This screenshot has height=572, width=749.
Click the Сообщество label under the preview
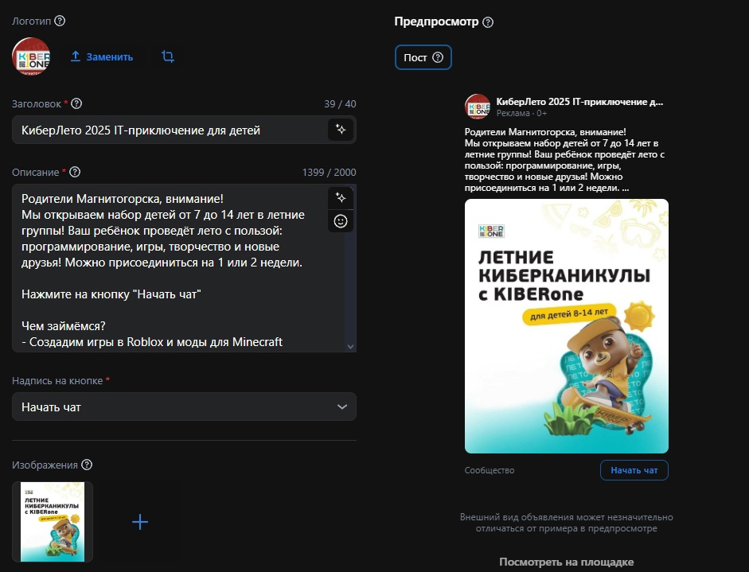pyautogui.click(x=490, y=470)
